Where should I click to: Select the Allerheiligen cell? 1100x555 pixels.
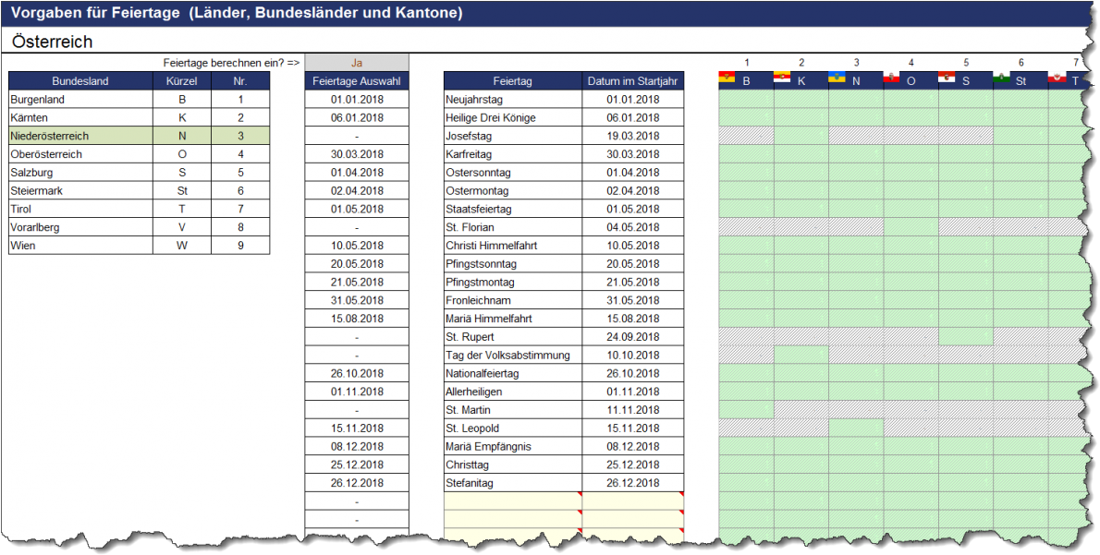[513, 391]
